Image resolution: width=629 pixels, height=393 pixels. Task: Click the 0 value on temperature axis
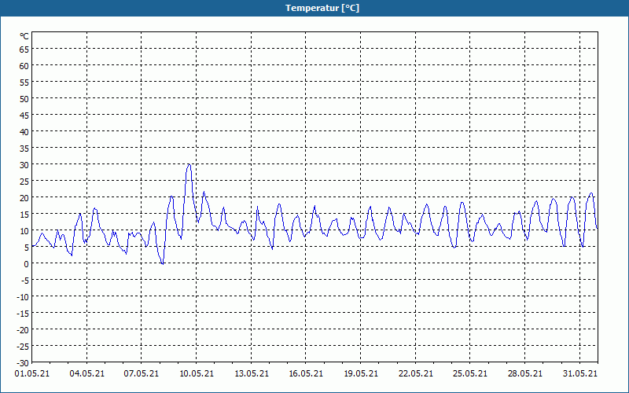(x=27, y=263)
